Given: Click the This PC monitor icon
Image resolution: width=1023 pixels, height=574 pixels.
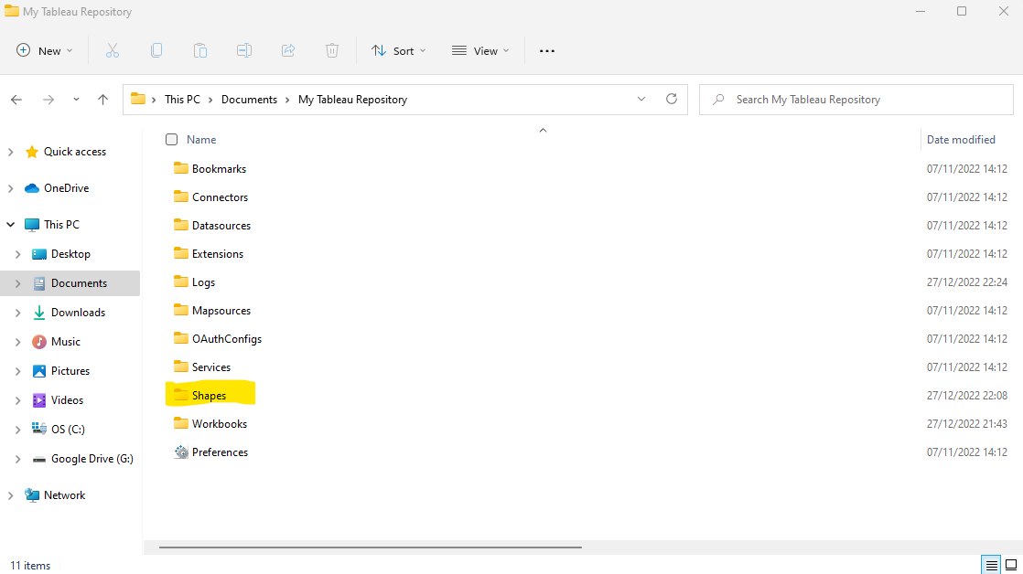Looking at the screenshot, I should click(x=31, y=225).
